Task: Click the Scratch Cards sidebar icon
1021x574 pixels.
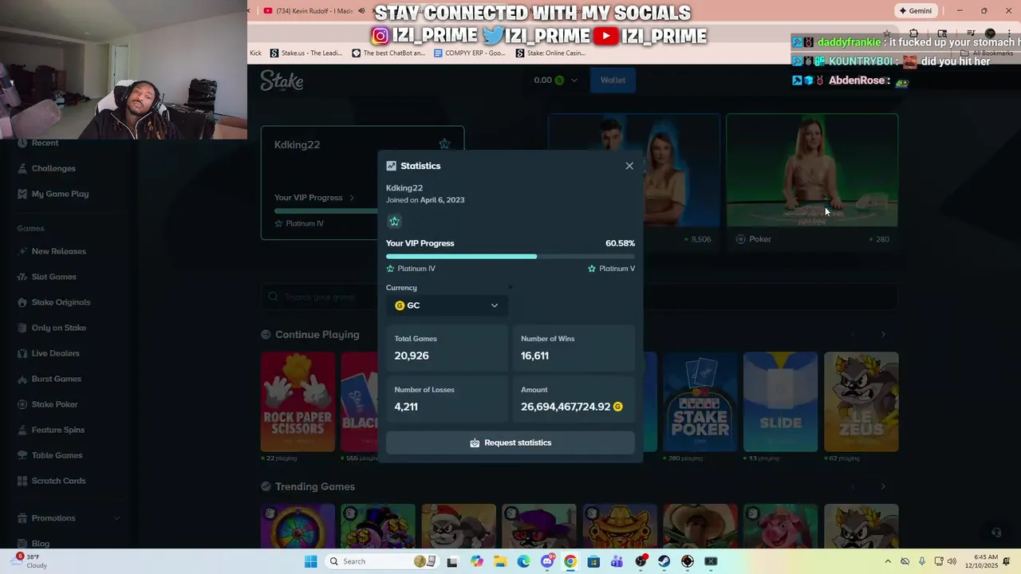Action: point(22,481)
